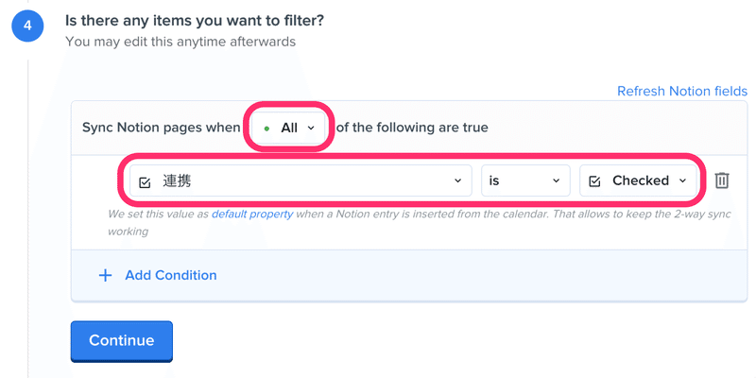Click the chevron arrow in the 'is' selector
Viewport: 756px width, 378px height.
click(x=556, y=180)
